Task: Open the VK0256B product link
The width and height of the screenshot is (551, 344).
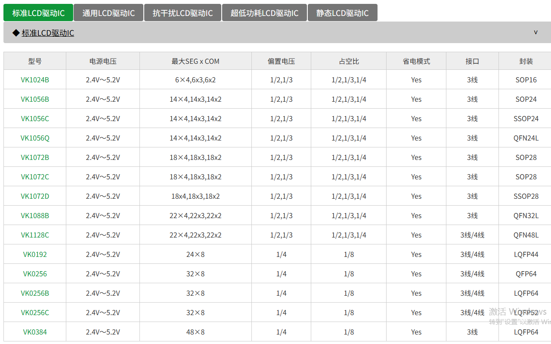Action: 35,293
